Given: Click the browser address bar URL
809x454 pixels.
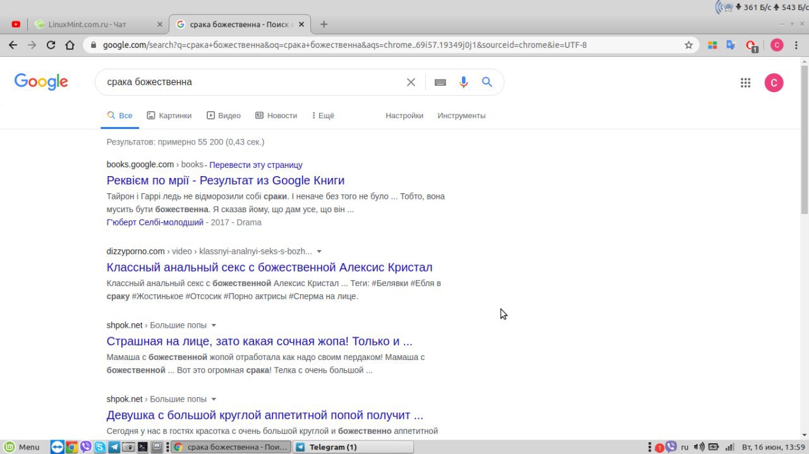Looking at the screenshot, I should point(344,45).
